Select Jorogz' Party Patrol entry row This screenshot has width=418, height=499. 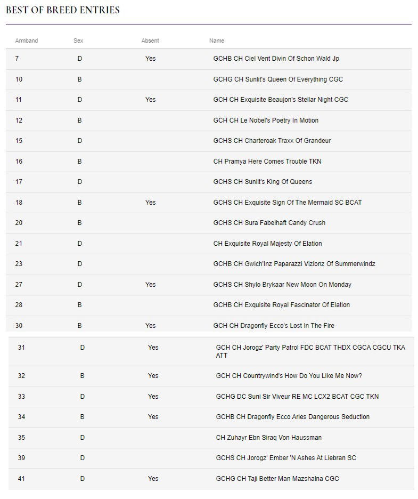211,352
